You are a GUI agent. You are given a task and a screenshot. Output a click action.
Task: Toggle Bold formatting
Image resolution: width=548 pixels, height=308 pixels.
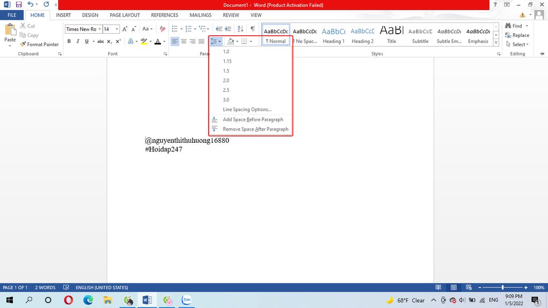(69, 41)
